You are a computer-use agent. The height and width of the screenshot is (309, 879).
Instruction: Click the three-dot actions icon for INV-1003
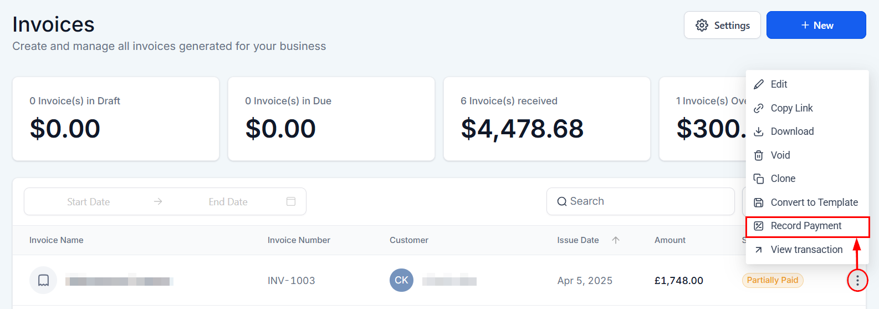[857, 281]
